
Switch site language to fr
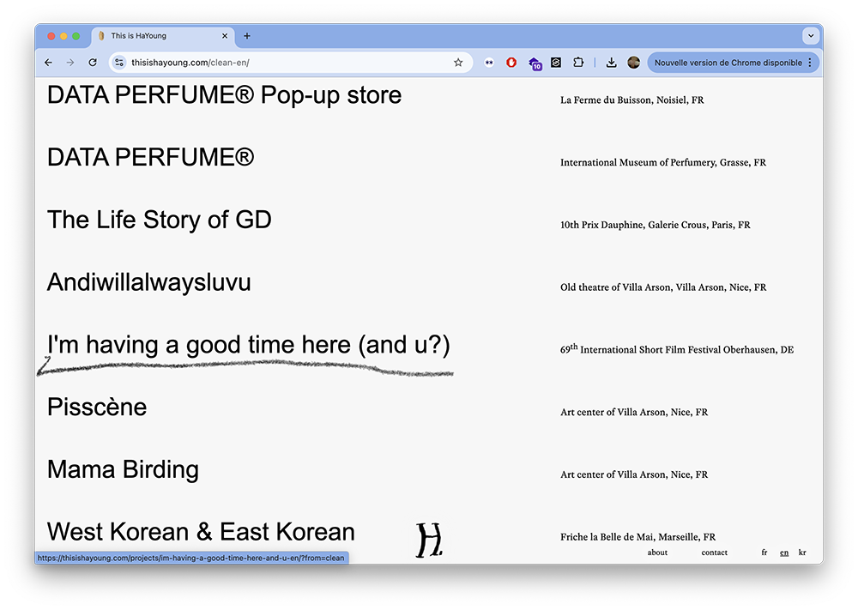pyautogui.click(x=764, y=553)
